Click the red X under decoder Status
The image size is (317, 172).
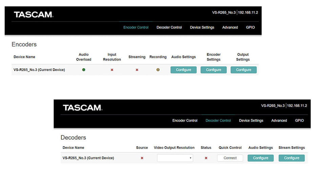click(x=206, y=158)
